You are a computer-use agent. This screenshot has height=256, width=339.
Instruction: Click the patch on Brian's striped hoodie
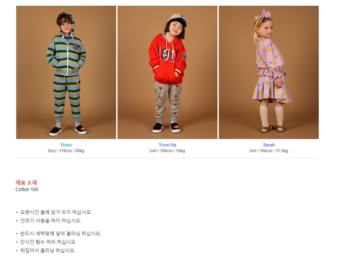[x=76, y=47]
